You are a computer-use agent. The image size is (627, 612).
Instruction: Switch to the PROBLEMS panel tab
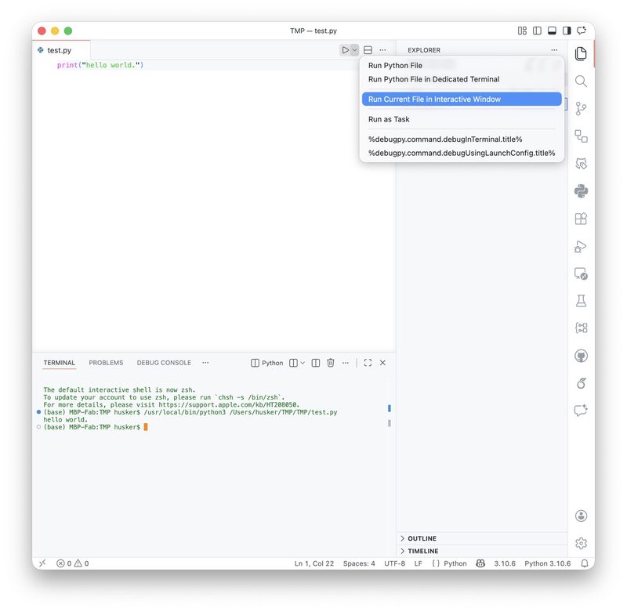point(106,363)
